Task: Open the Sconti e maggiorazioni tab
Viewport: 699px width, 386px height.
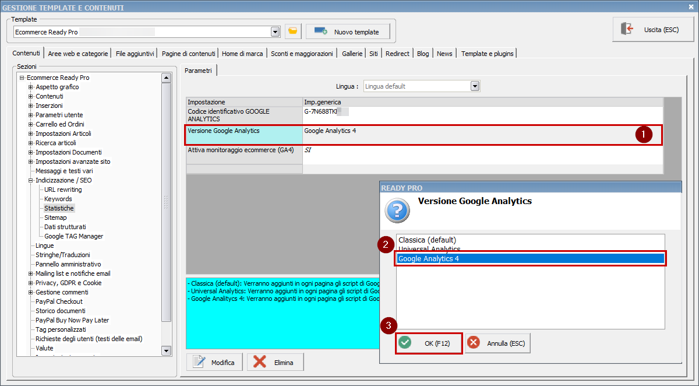Action: click(302, 54)
